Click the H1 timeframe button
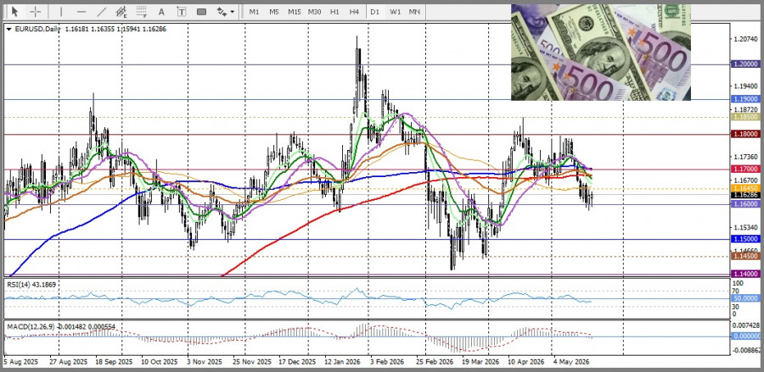This screenshot has height=372, width=764. tap(334, 11)
